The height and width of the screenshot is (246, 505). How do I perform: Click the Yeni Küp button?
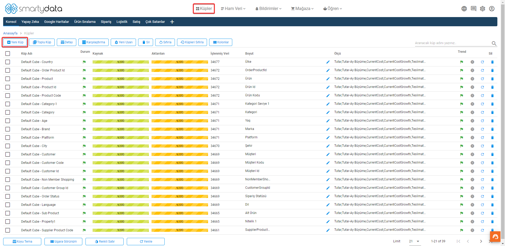pos(15,42)
